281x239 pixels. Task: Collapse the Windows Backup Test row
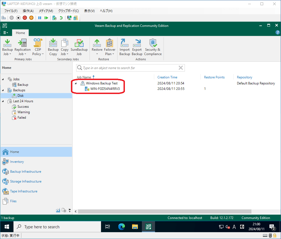76,83
